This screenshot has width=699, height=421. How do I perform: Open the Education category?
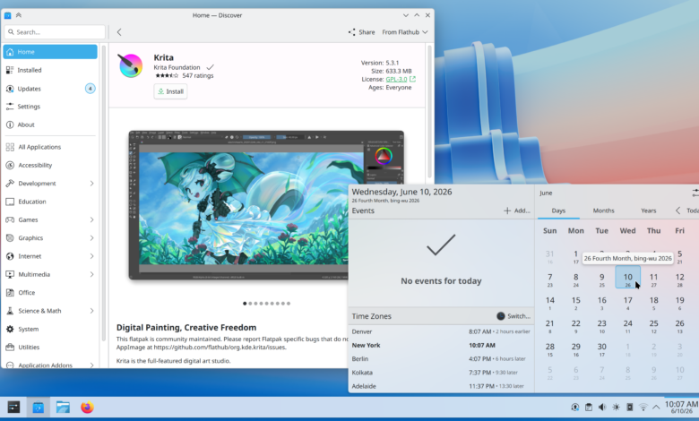pos(50,202)
